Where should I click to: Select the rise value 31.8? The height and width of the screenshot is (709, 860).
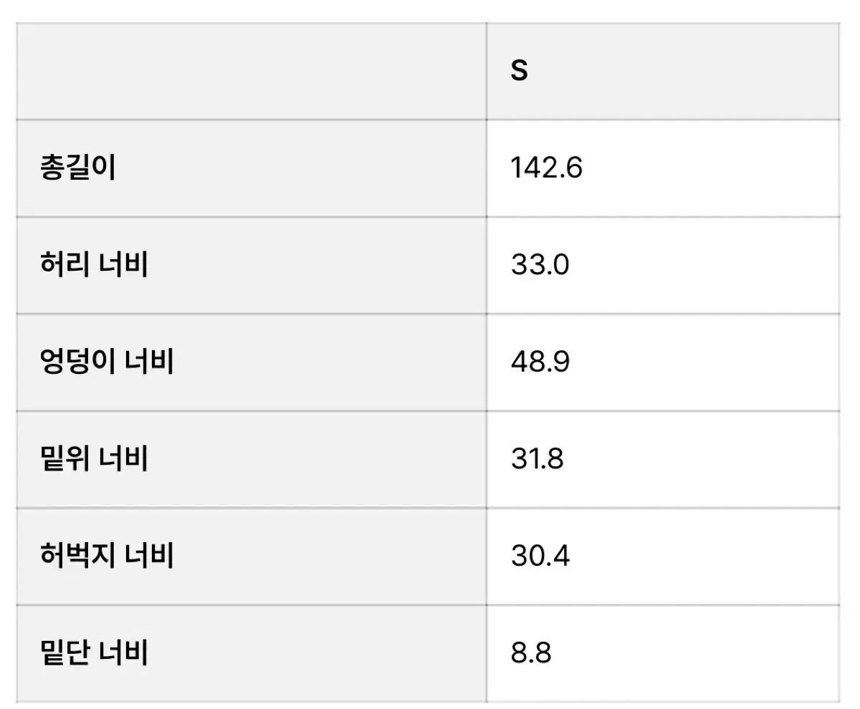pyautogui.click(x=537, y=459)
